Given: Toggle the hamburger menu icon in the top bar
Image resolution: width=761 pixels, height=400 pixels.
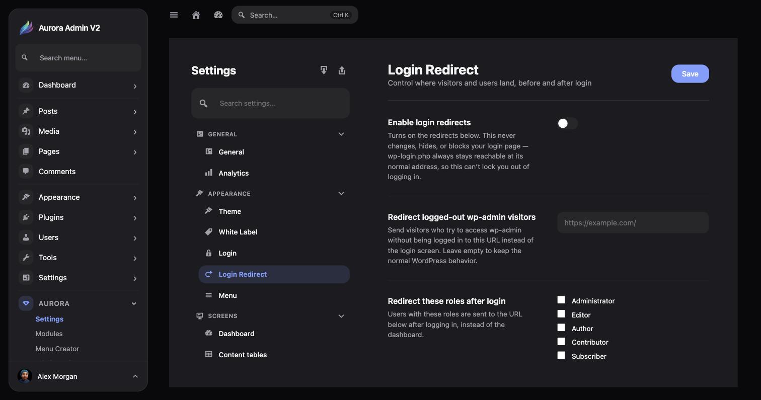Looking at the screenshot, I should 174,15.
